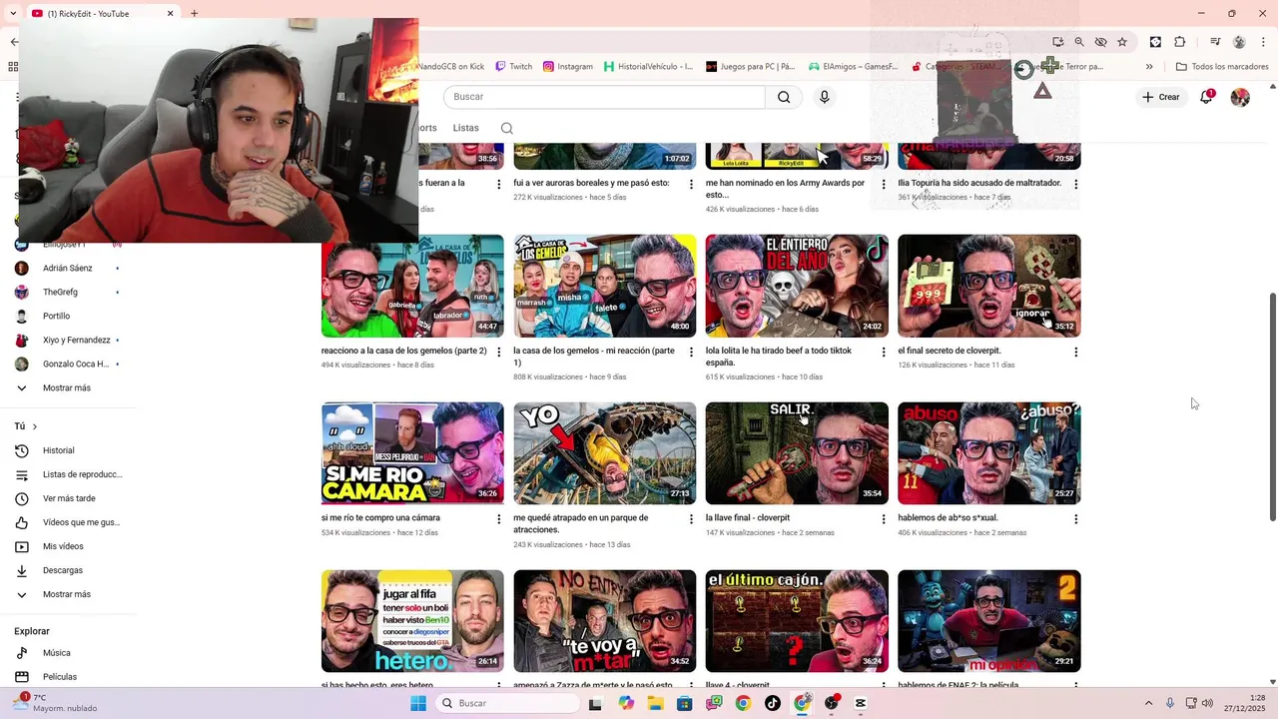
Task: Open the Windows Start menu
Action: pyautogui.click(x=418, y=703)
